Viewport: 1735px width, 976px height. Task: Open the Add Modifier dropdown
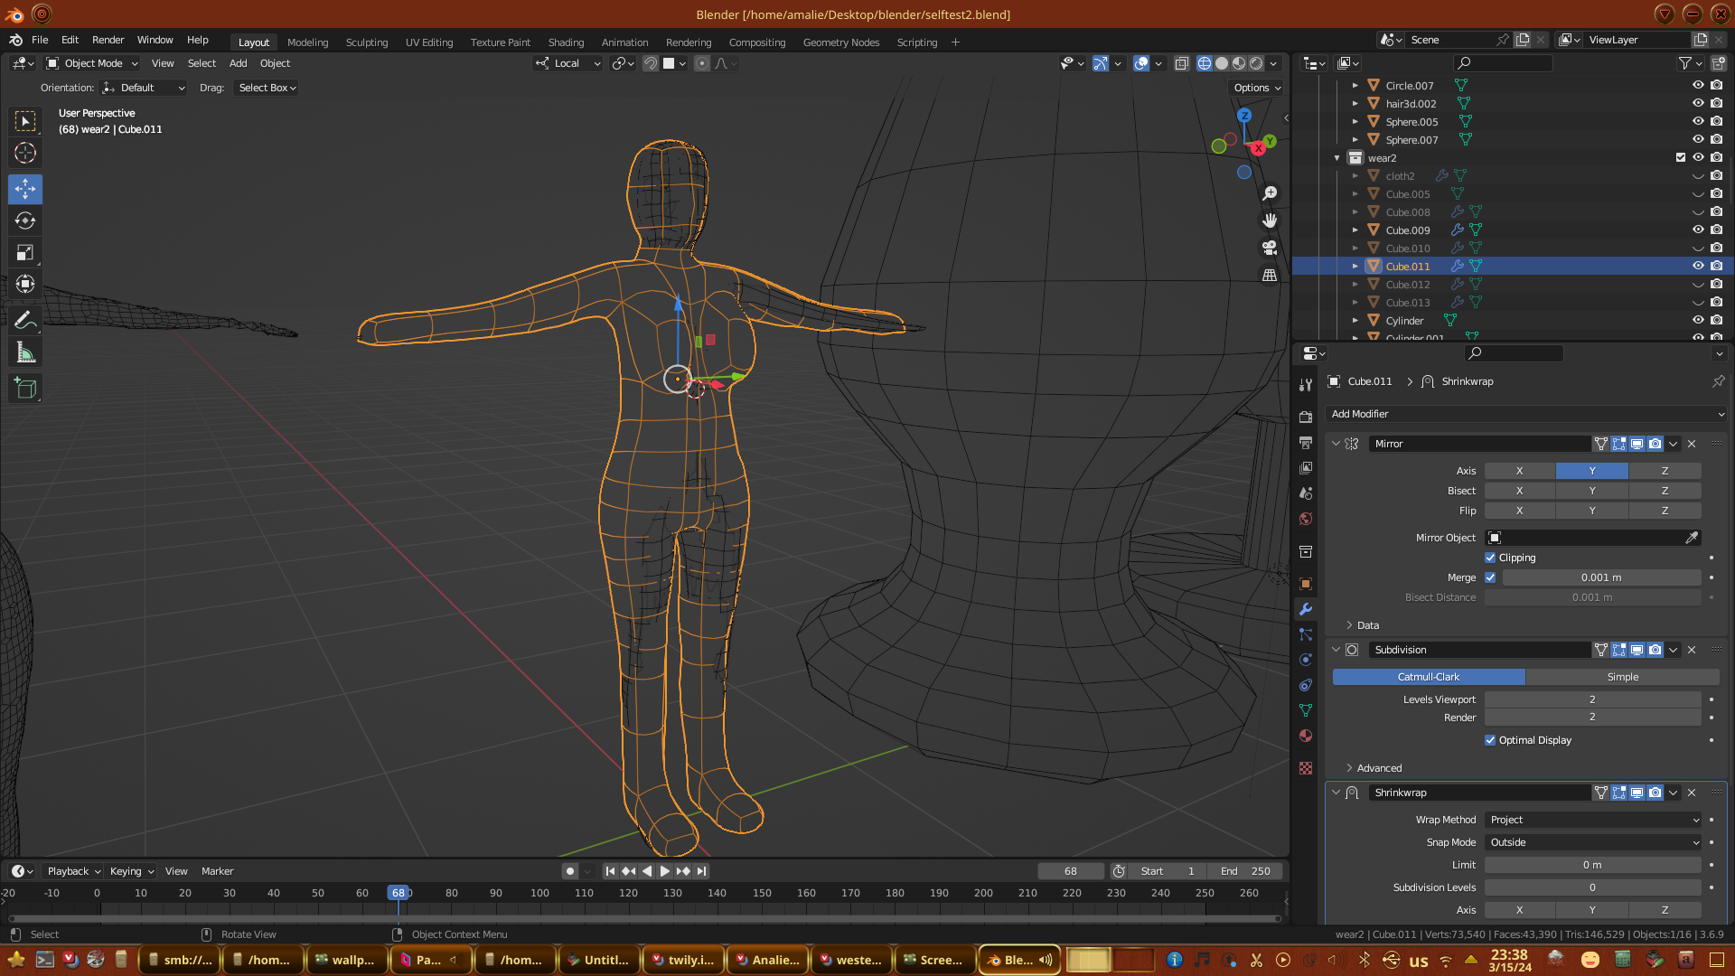(x=1526, y=414)
